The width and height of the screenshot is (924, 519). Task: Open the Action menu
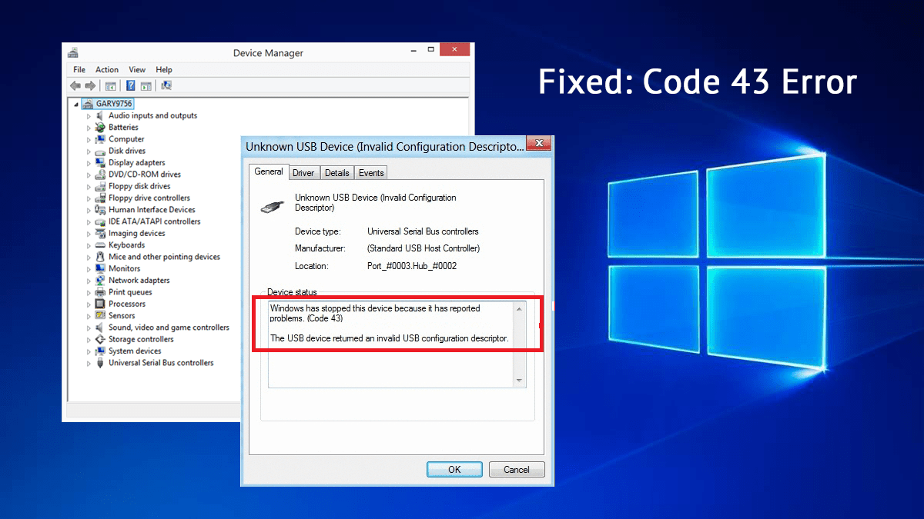click(x=107, y=70)
